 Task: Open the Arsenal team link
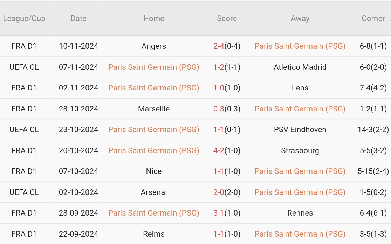point(154,192)
